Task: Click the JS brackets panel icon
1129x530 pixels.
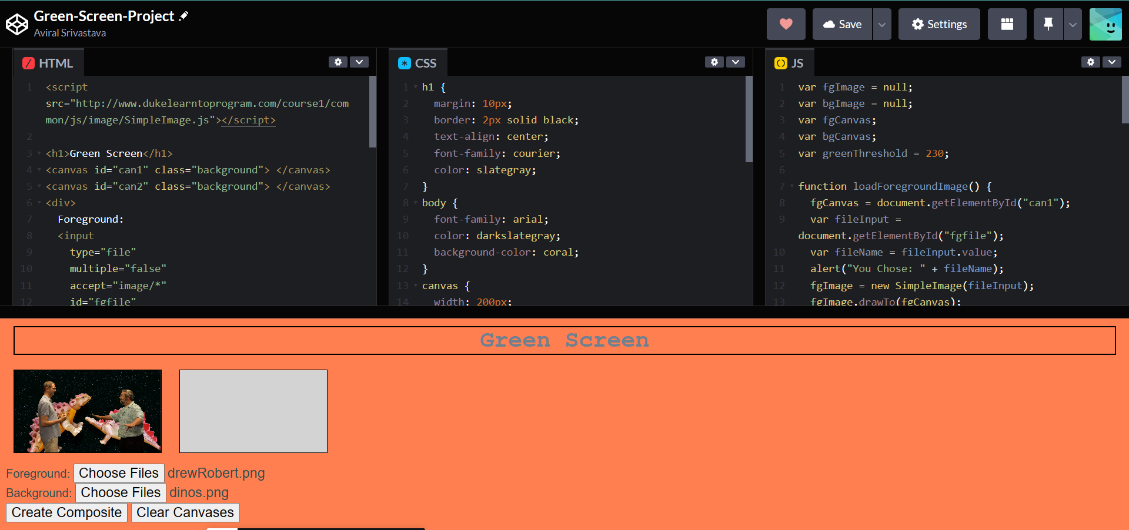Action: coord(780,62)
